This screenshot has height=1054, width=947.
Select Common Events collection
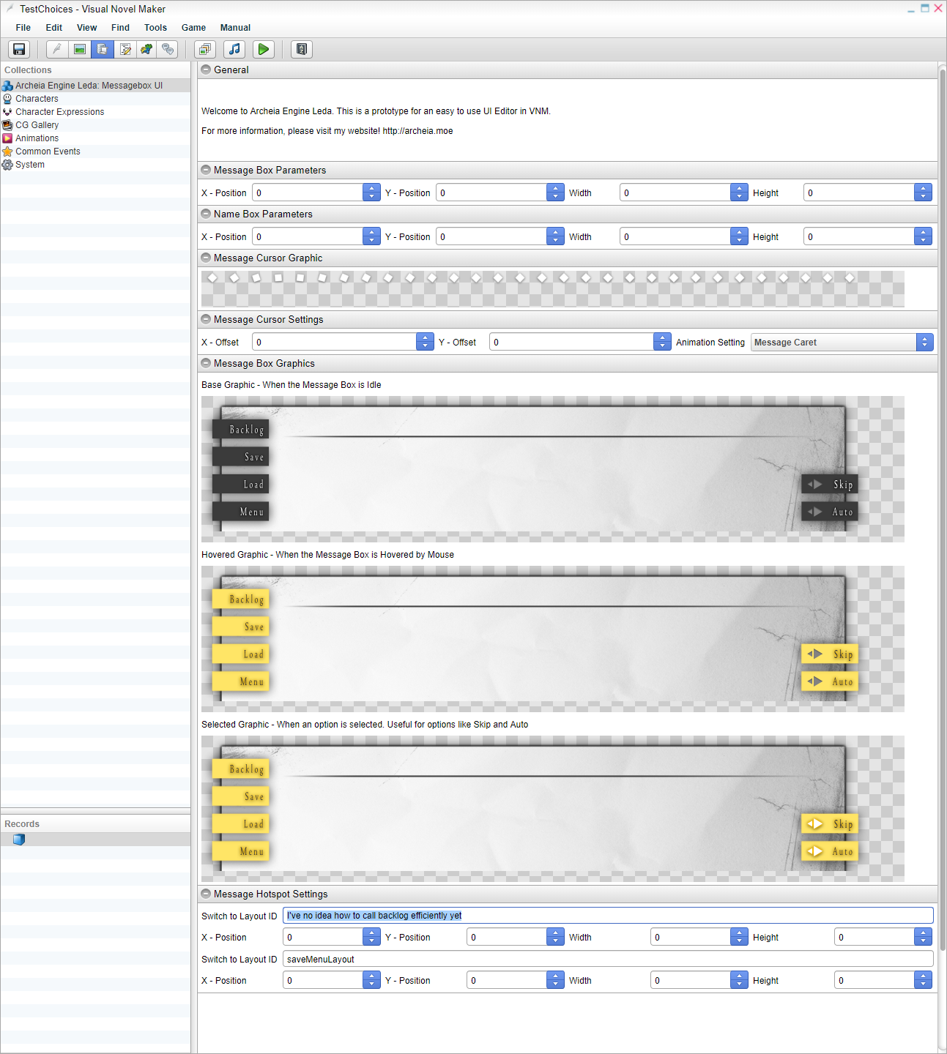click(x=48, y=152)
